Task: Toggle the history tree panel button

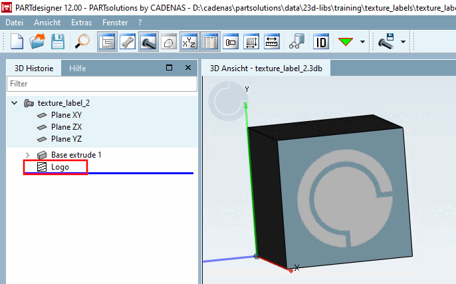Action: (107, 42)
